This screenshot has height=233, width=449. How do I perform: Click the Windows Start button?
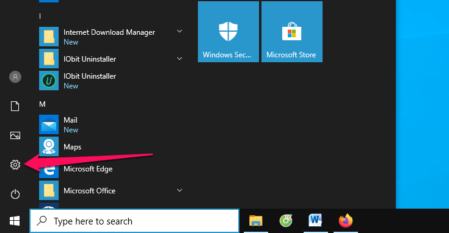tap(15, 221)
